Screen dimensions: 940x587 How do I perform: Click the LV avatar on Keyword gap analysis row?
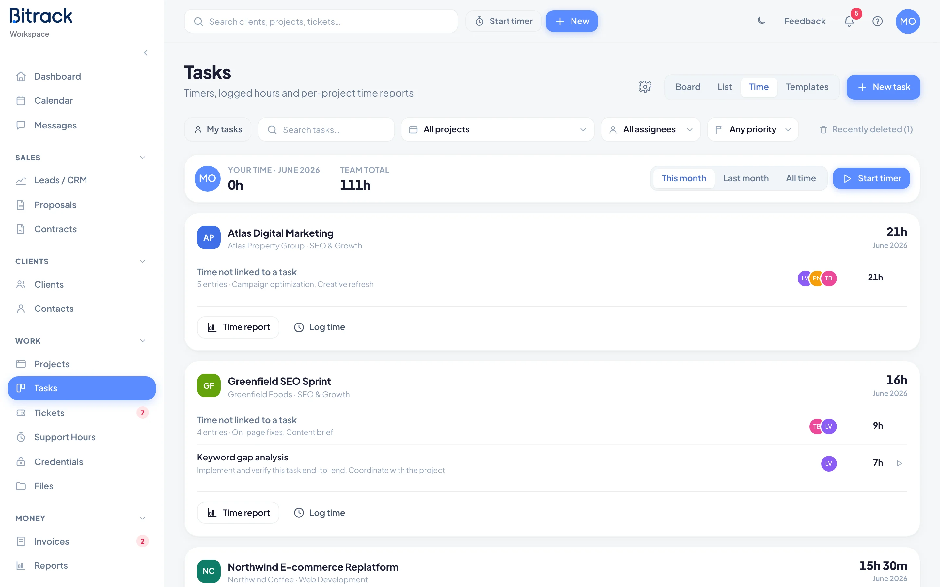point(828,463)
